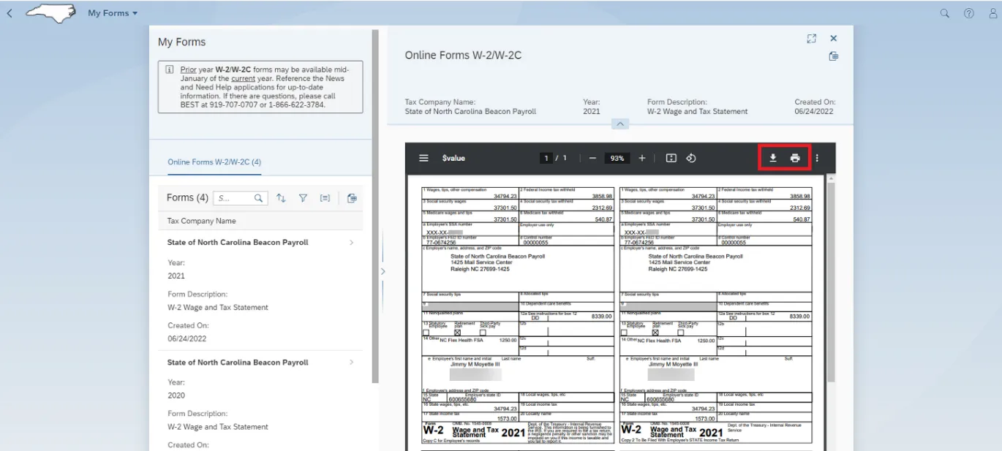The width and height of the screenshot is (1002, 451).
Task: Zoom in the PDF document
Action: tap(642, 158)
